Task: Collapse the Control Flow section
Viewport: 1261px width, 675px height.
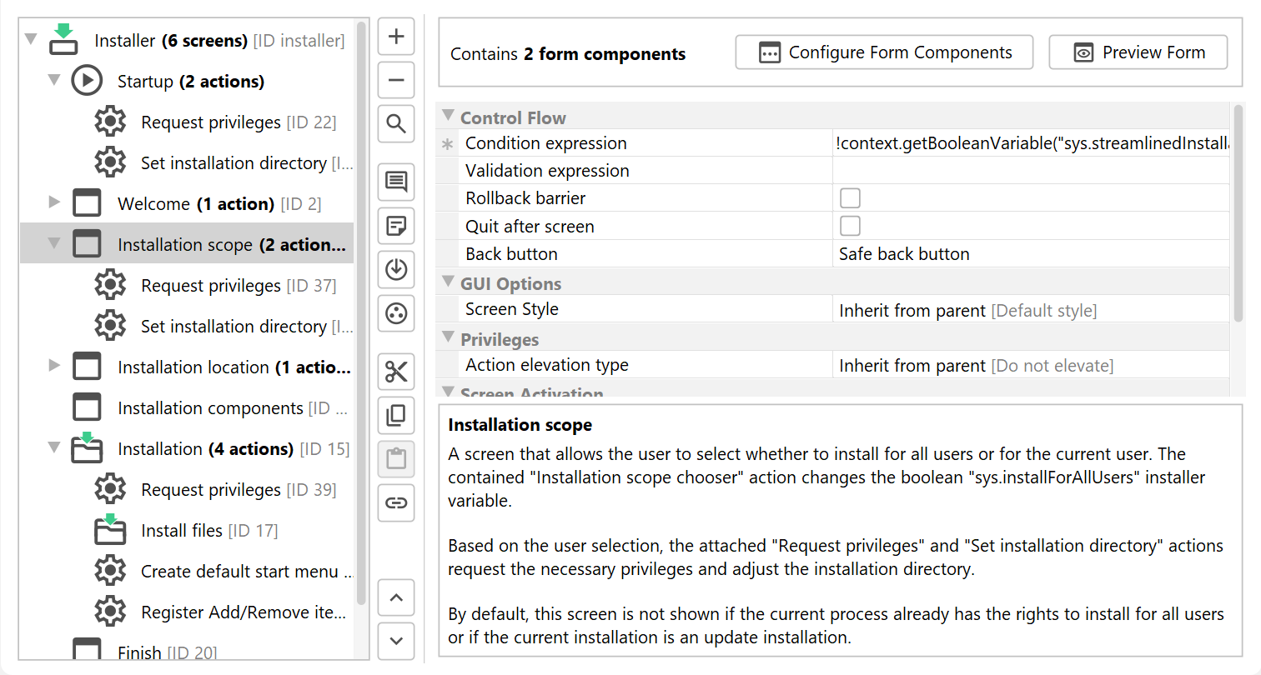Action: click(448, 117)
